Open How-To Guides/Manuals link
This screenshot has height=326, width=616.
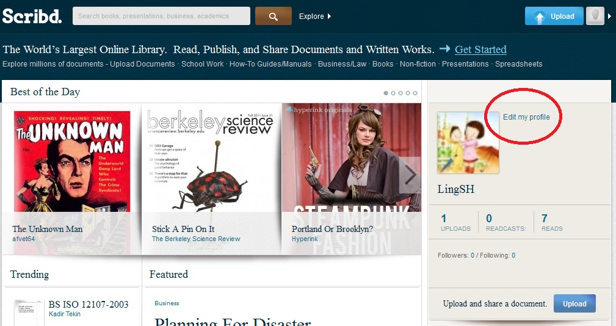pyautogui.click(x=270, y=64)
